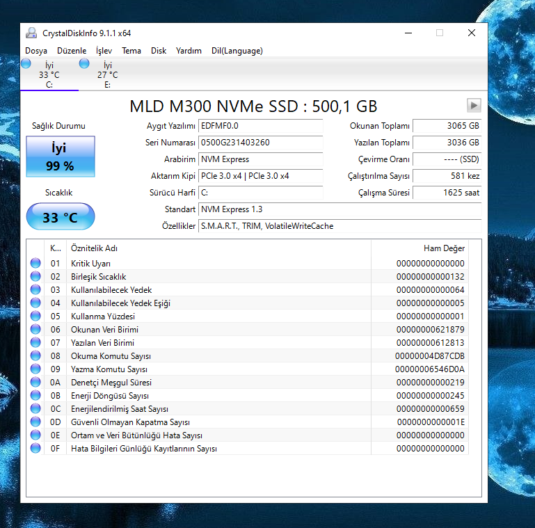
Task: Open the Tema menu
Action: (x=131, y=51)
